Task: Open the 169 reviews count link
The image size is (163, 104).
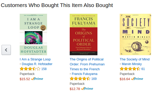Action: [x=94, y=79]
